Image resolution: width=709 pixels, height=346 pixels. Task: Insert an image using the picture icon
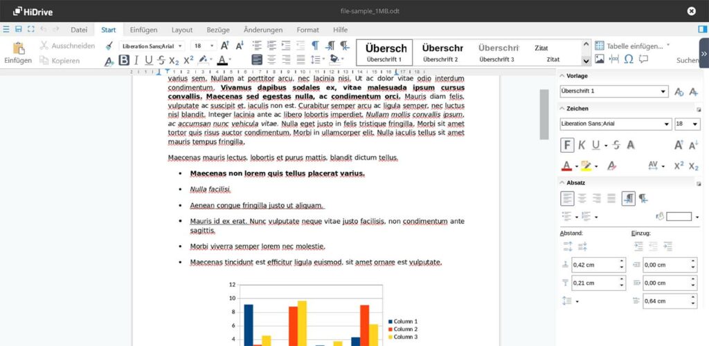pos(600,59)
